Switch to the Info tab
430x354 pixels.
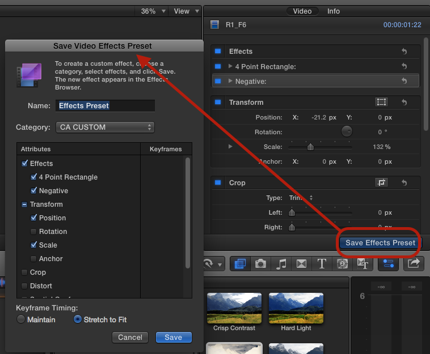click(x=334, y=11)
